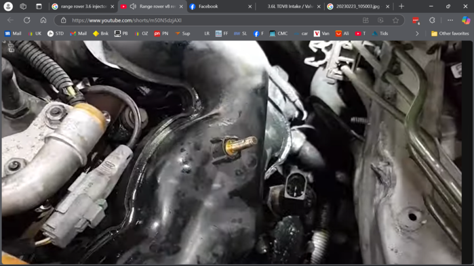Open the Van bookmark

(321, 33)
